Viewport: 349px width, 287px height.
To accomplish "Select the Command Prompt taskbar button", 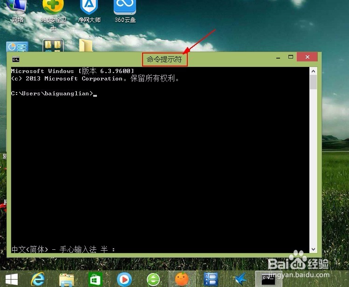I will (268, 279).
